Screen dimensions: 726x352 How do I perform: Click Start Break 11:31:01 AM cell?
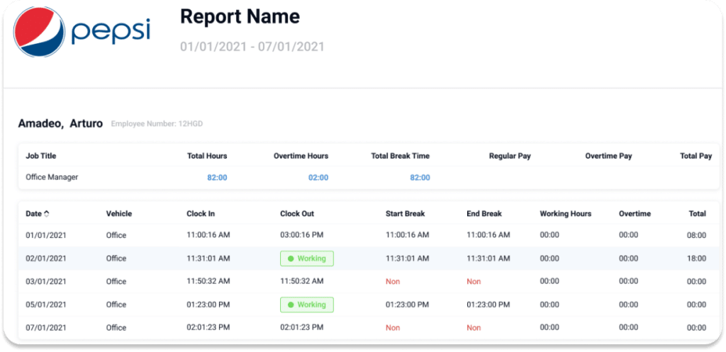408,259
